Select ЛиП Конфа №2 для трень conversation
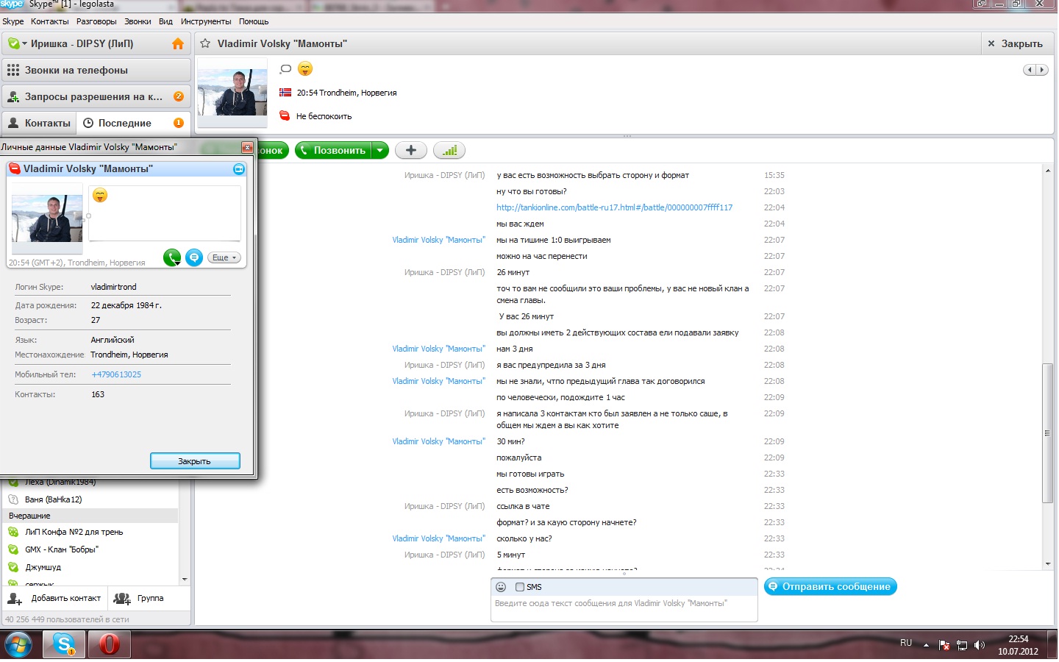This screenshot has width=1059, height=662. 91,532
